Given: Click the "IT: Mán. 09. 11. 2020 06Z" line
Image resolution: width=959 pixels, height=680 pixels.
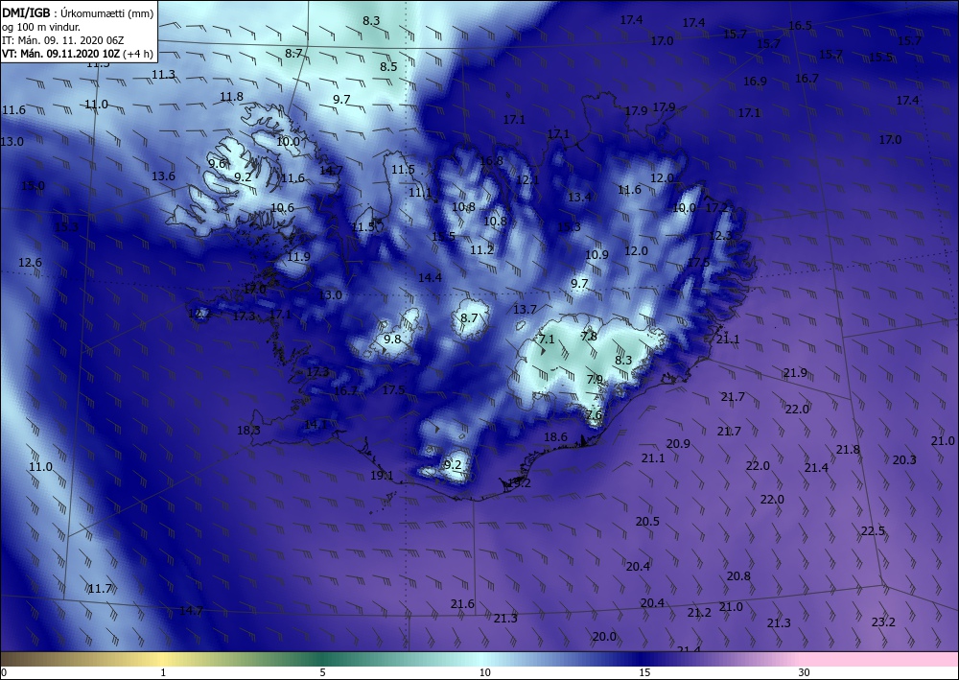Looking at the screenshot, I should pos(63,40).
